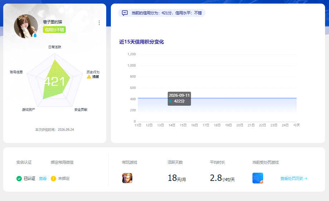The image size is (329, 201).
Task: Click the 24日 label on chart axis
Action: [285, 125]
